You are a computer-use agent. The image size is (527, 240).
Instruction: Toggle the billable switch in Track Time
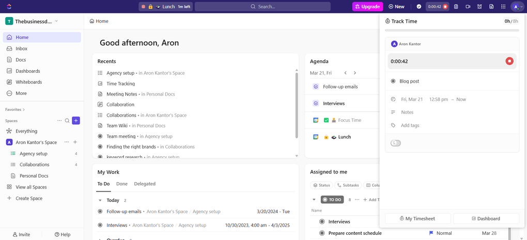pos(396,143)
